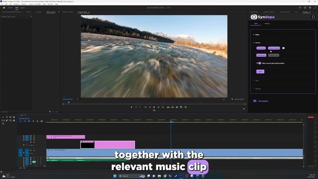Select the long blue video clip
Viewport: 318px width, 179px height.
click(174, 153)
